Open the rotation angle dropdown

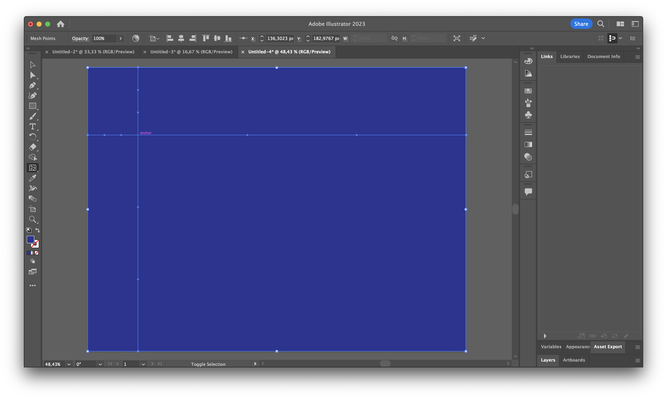(x=100, y=364)
